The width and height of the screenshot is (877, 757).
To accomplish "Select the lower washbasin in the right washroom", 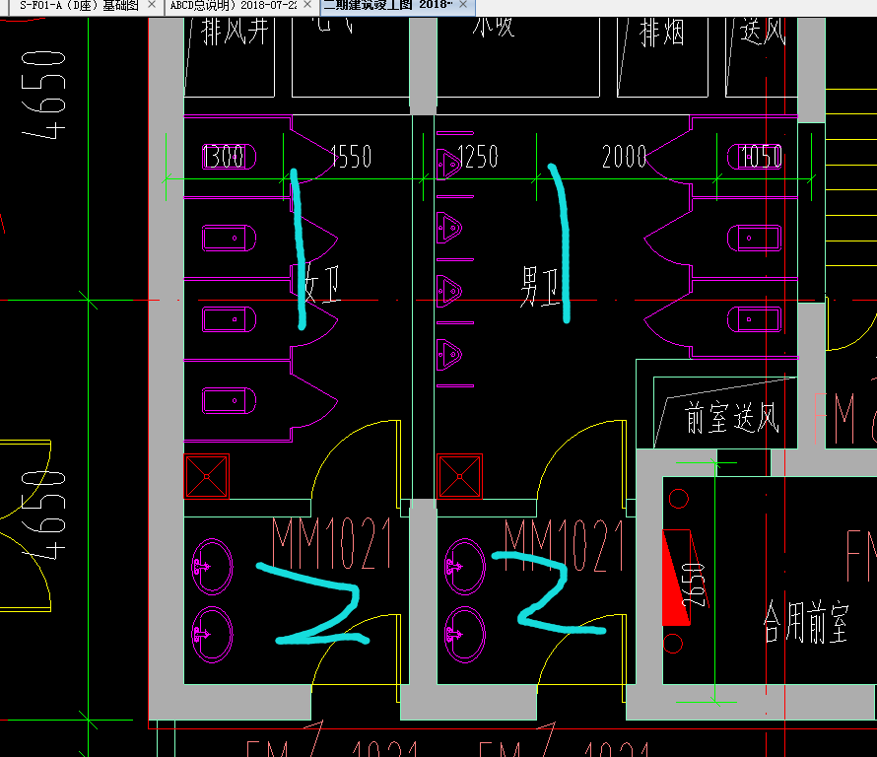I will tap(465, 635).
